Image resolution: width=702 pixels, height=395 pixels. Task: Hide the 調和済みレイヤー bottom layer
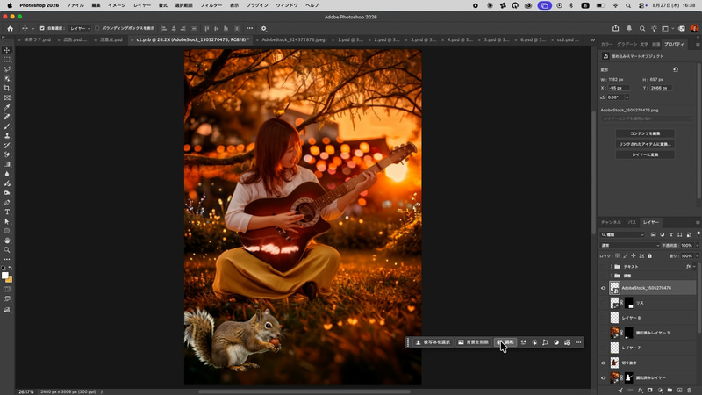click(603, 378)
